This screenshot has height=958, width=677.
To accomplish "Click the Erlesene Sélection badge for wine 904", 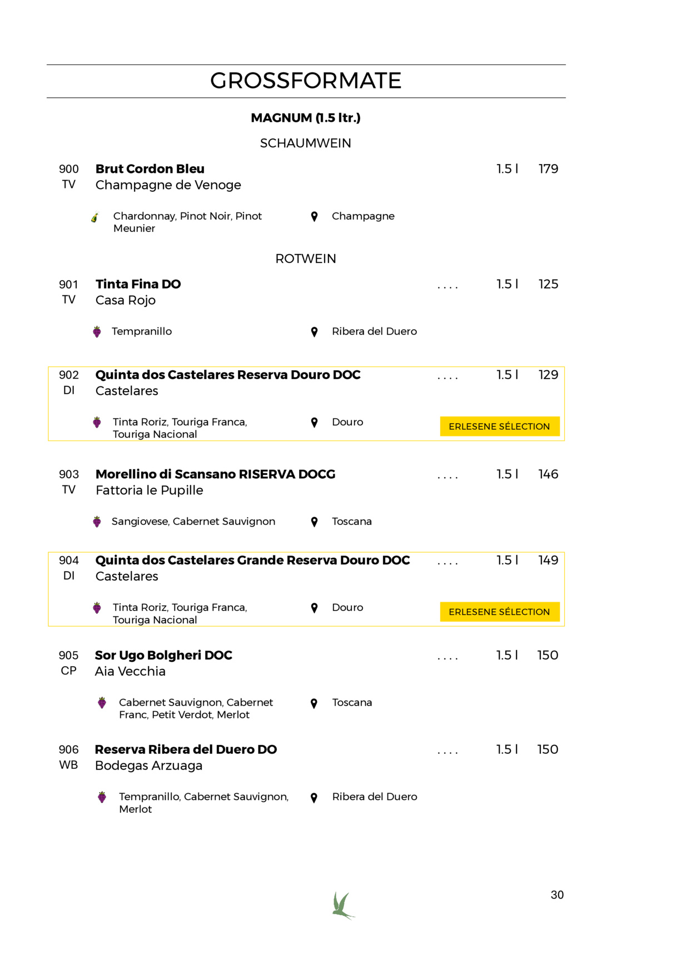I will coord(500,612).
